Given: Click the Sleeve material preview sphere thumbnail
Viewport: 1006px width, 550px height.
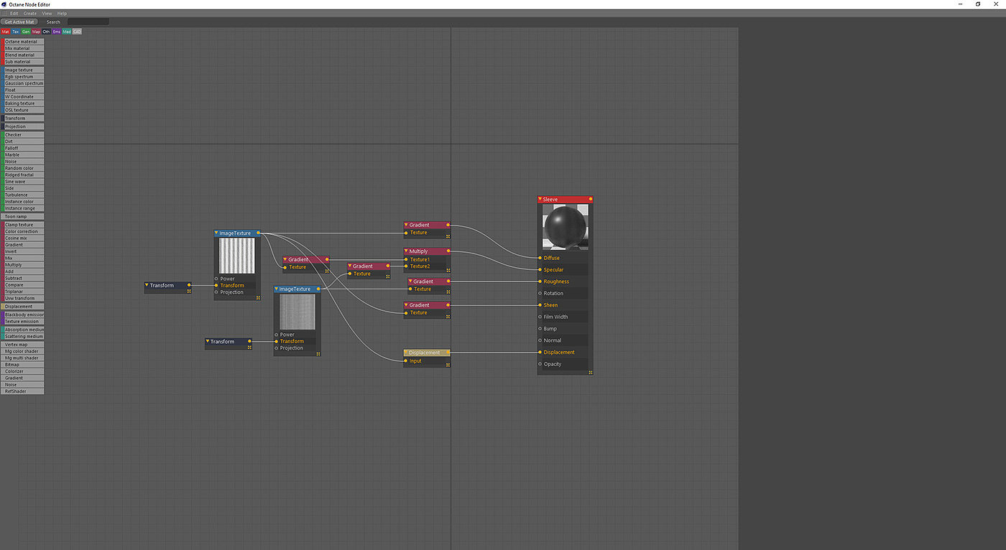Looking at the screenshot, I should [x=565, y=227].
